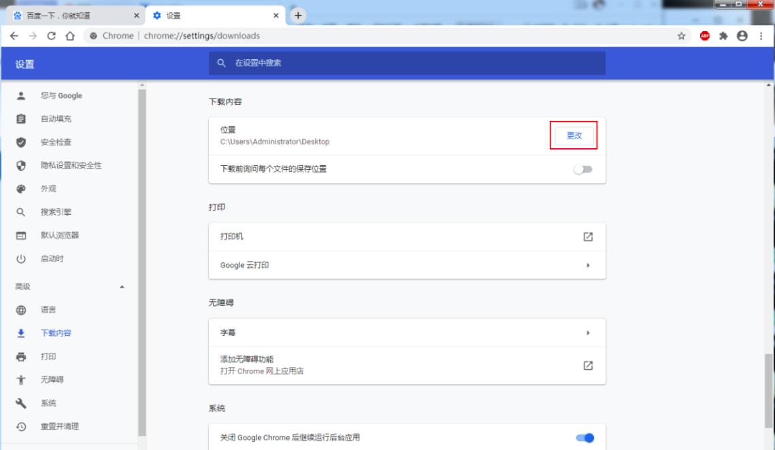
Task: Go to 语言 settings
Action: click(x=48, y=310)
